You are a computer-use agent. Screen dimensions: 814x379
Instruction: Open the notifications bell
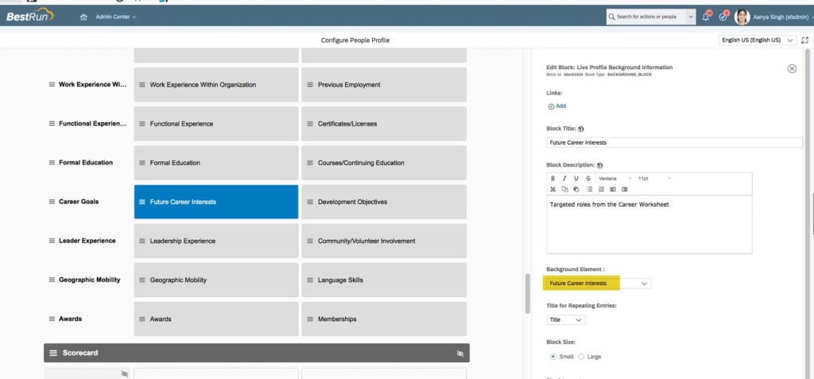[705, 17]
